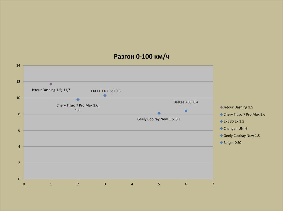Click vertical axis value 6
283x211 pixels.
pyautogui.click(x=19, y=130)
